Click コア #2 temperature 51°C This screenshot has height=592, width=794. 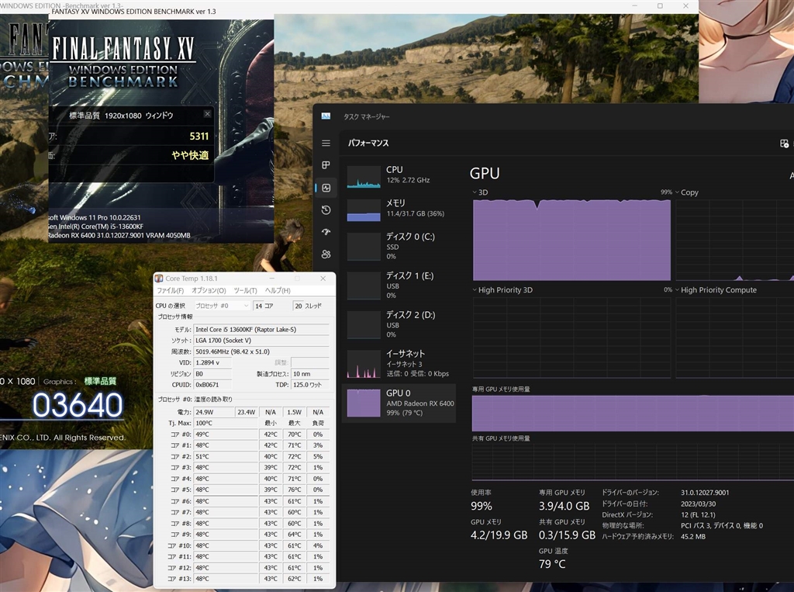point(226,457)
